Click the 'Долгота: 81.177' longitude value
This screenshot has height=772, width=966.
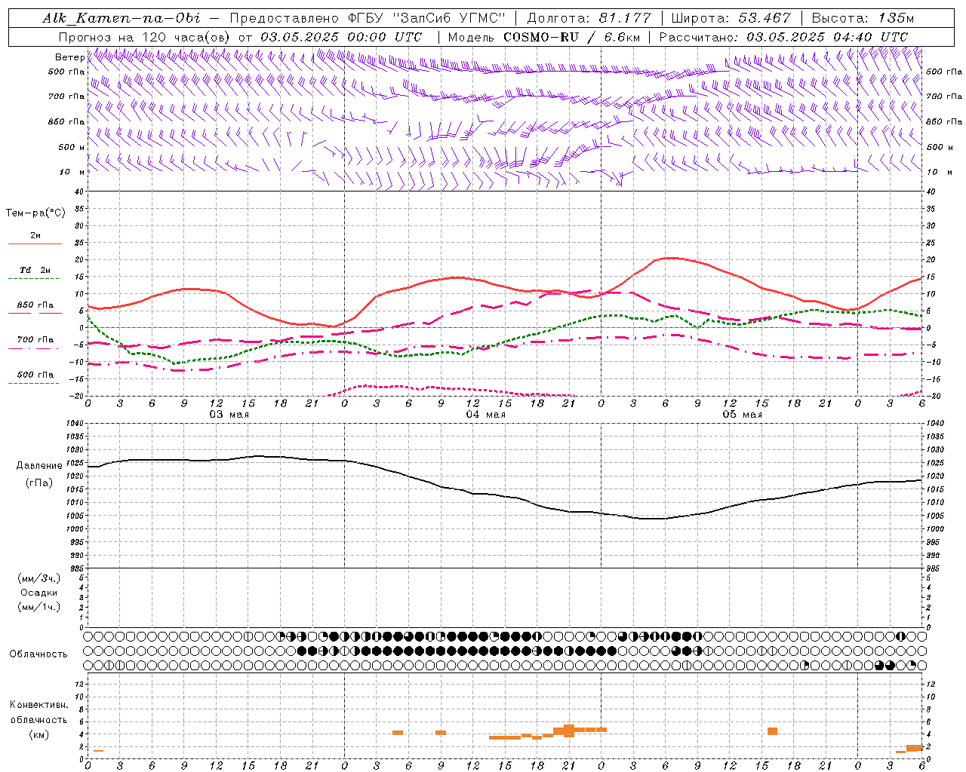click(x=589, y=18)
